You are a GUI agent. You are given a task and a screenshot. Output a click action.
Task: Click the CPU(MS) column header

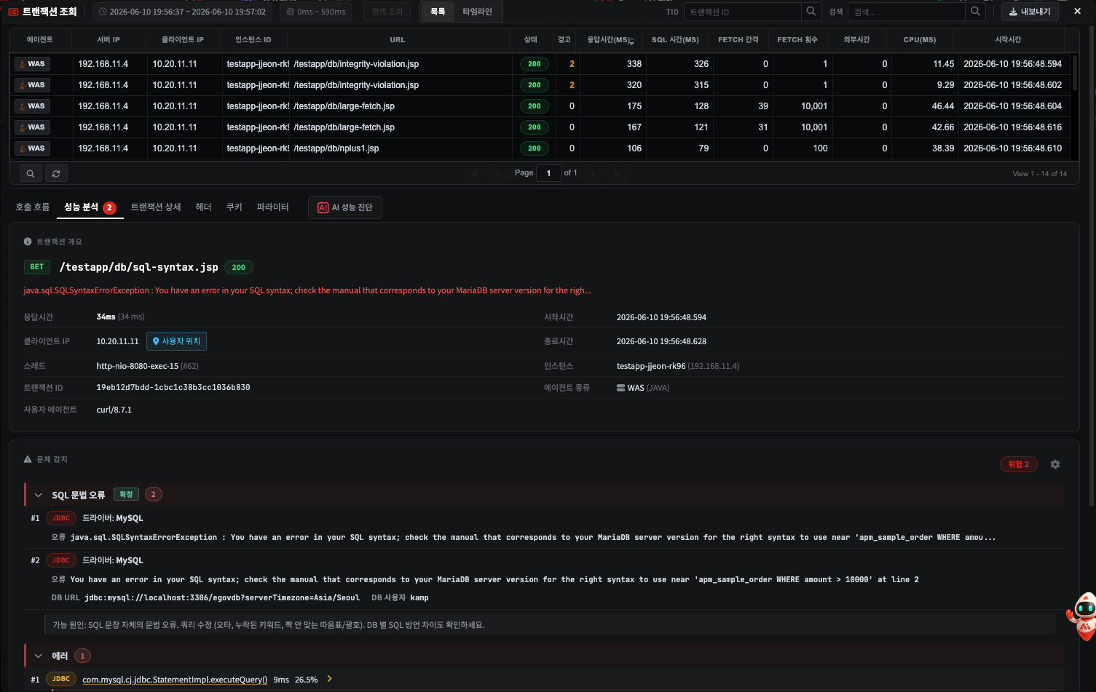920,40
